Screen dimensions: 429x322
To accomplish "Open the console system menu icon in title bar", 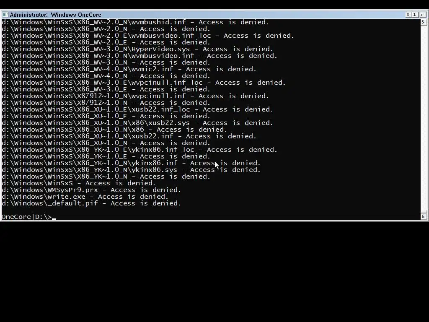I will pyautogui.click(x=5, y=15).
